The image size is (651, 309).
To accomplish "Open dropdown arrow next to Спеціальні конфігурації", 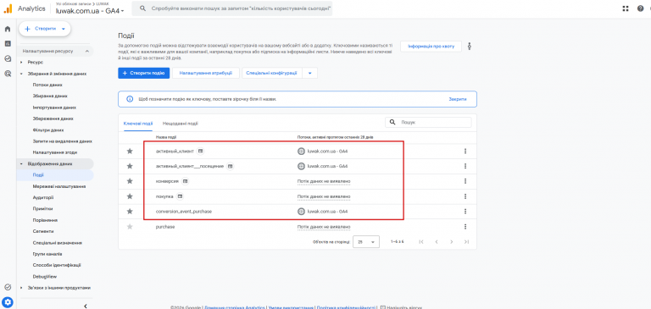I will [309, 73].
